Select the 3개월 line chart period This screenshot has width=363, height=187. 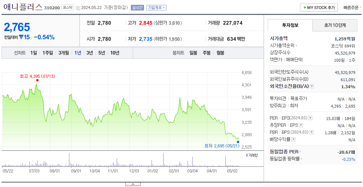(x=64, y=53)
